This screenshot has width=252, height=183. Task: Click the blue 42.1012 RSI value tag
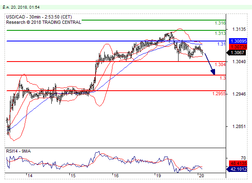[237, 169]
